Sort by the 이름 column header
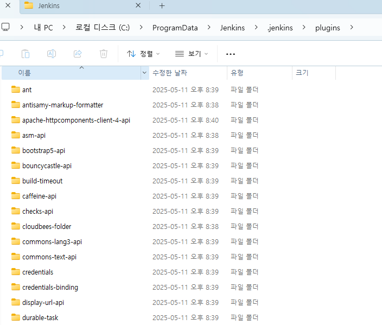The image size is (382, 325). coord(71,73)
